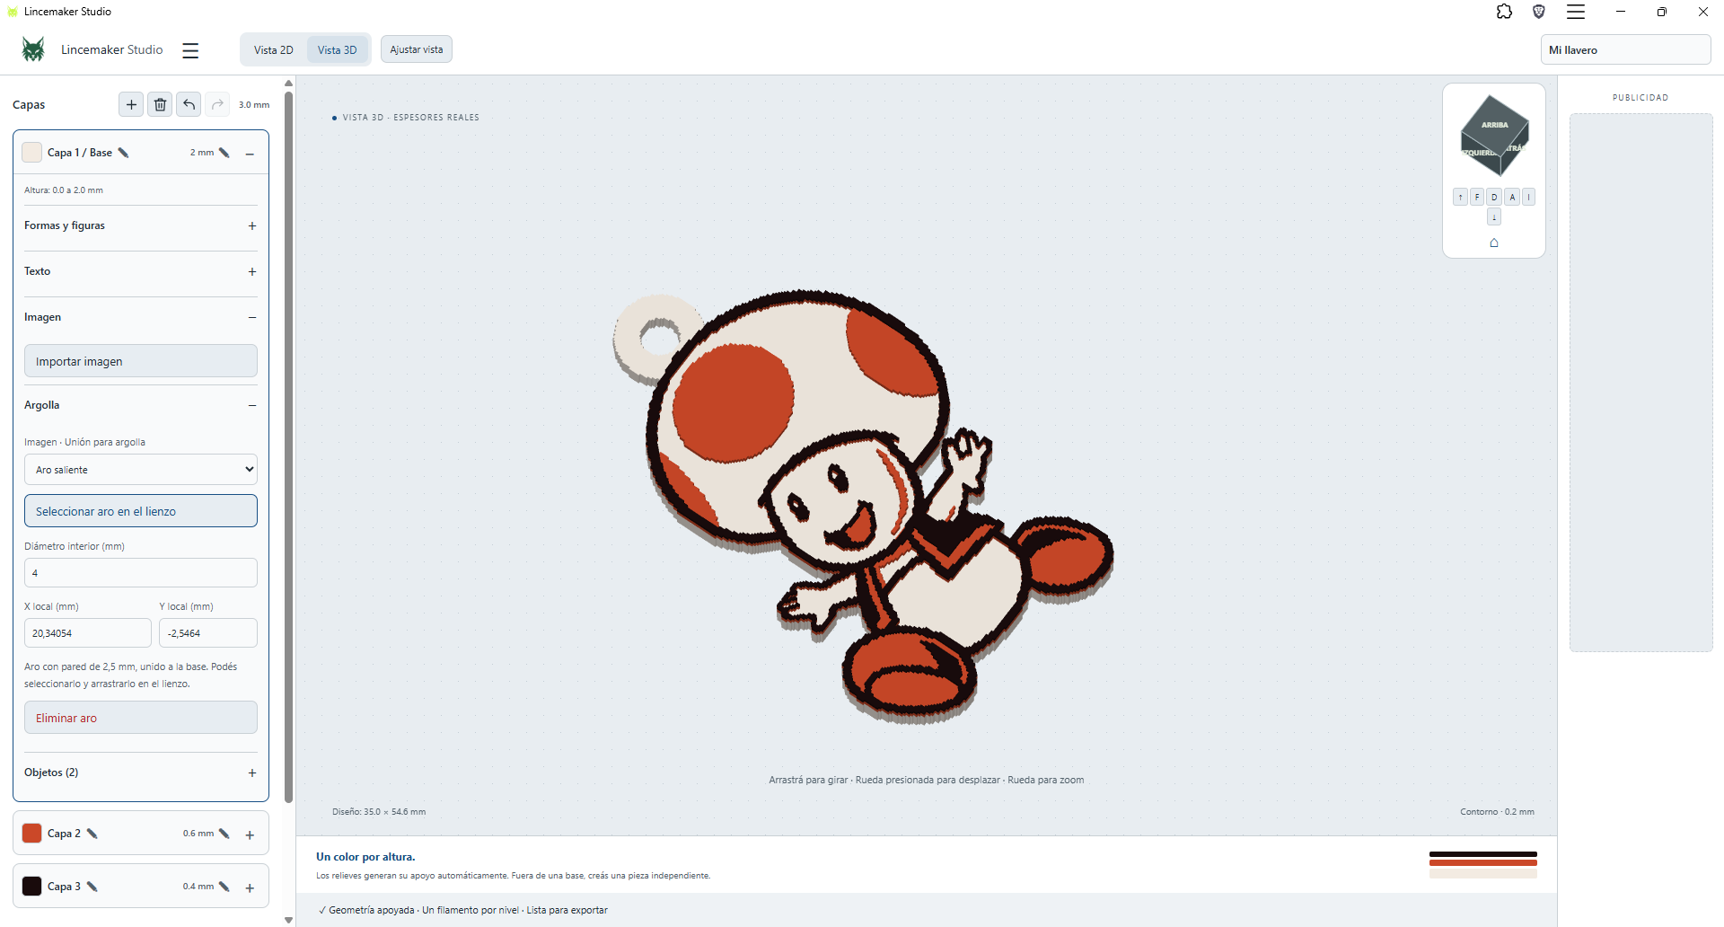Expand Capa 2 with its plus button
The width and height of the screenshot is (1724, 927).
250,834
